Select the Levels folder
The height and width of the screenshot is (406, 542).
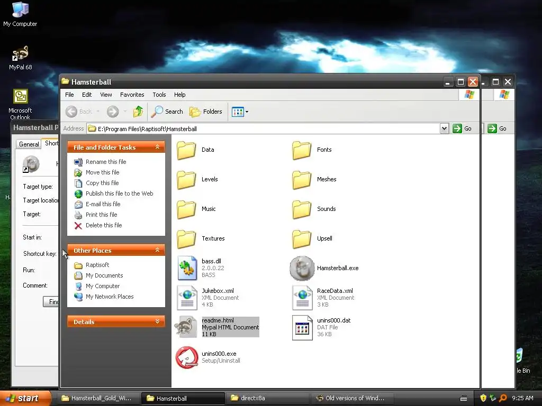click(197, 180)
